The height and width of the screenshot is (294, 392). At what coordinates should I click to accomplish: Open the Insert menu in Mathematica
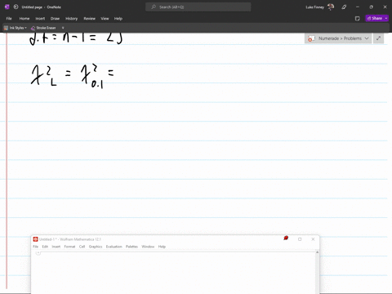[x=56, y=247]
